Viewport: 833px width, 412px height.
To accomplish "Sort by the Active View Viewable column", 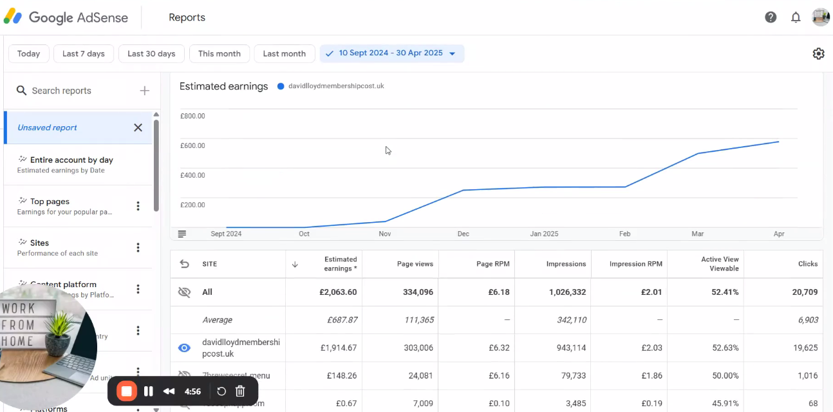I will point(720,264).
